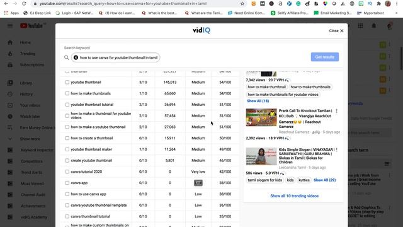The width and height of the screenshot is (403, 227).
Task: Open Most Viewed in sidebar
Action: point(32,183)
